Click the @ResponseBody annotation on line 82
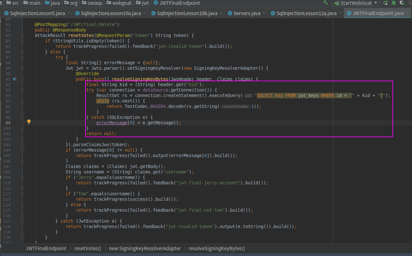The width and height of the screenshot is (412, 256). (69, 30)
